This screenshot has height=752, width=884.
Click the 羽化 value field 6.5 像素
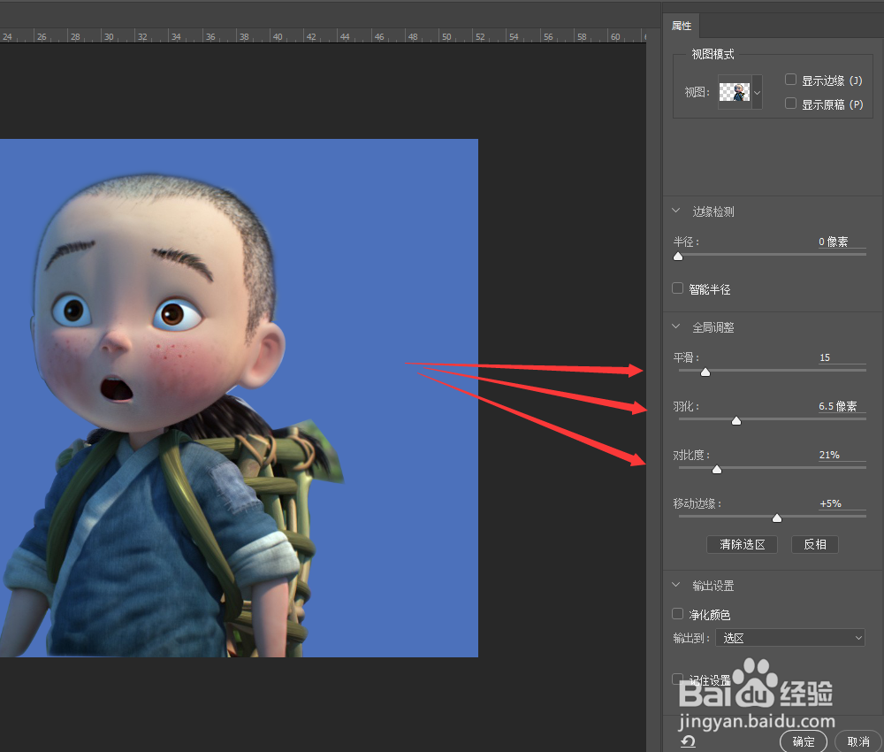tap(842, 406)
